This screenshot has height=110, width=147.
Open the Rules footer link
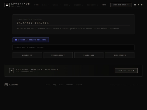click(48, 85)
